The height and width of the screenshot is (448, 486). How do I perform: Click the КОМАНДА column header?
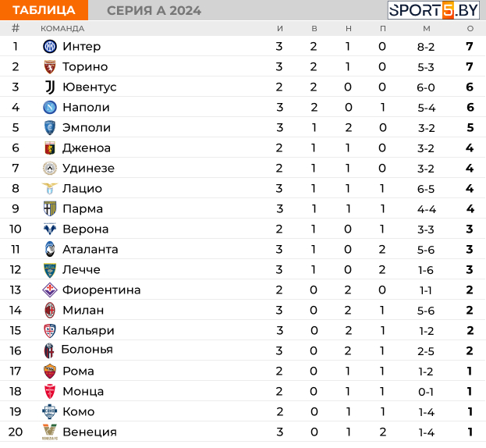pos(62,29)
